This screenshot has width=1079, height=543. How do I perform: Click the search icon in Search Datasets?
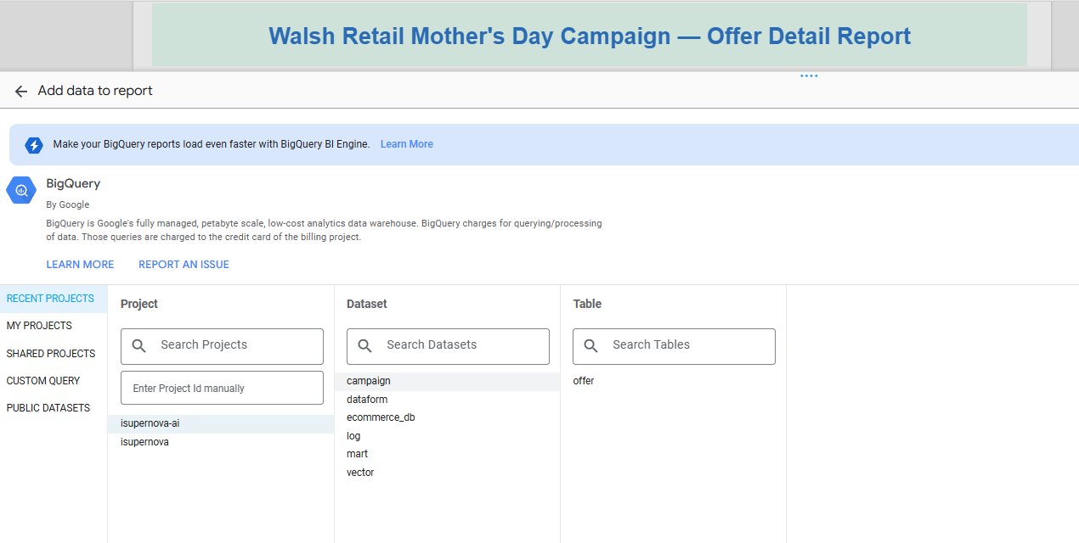[x=365, y=345]
